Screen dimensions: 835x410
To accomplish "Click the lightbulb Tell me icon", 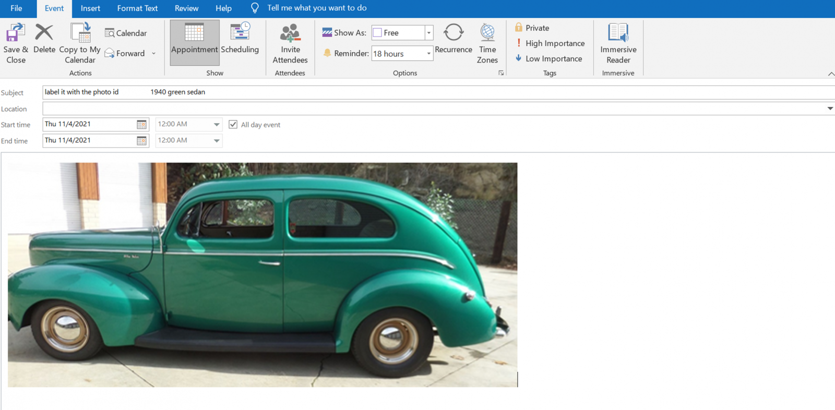I will point(255,8).
